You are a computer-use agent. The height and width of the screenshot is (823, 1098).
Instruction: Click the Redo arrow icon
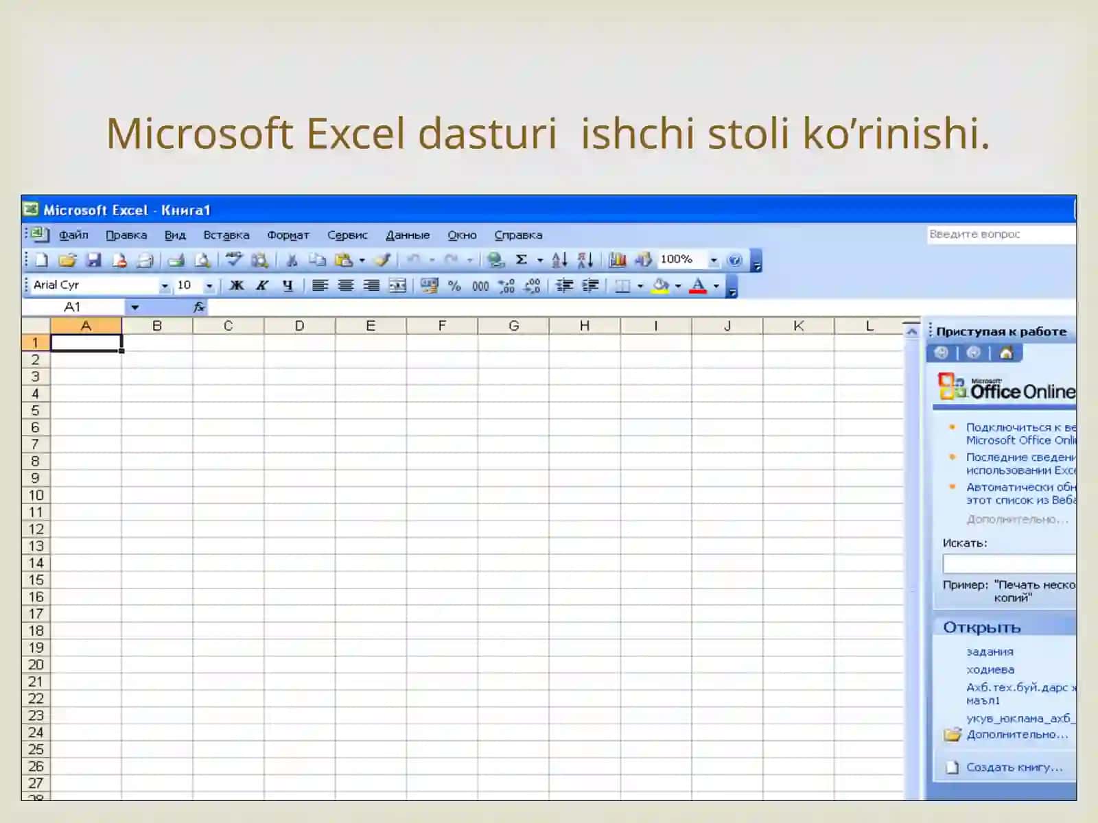[451, 259]
